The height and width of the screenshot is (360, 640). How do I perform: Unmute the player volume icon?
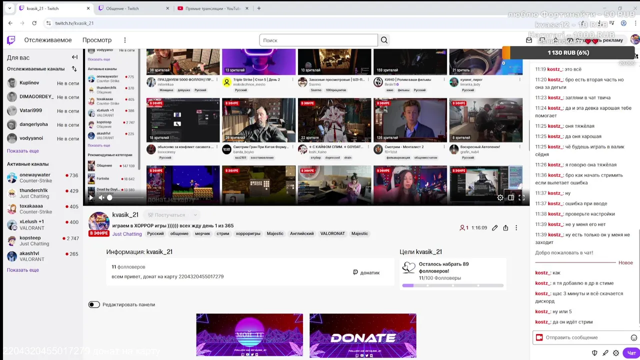(101, 197)
